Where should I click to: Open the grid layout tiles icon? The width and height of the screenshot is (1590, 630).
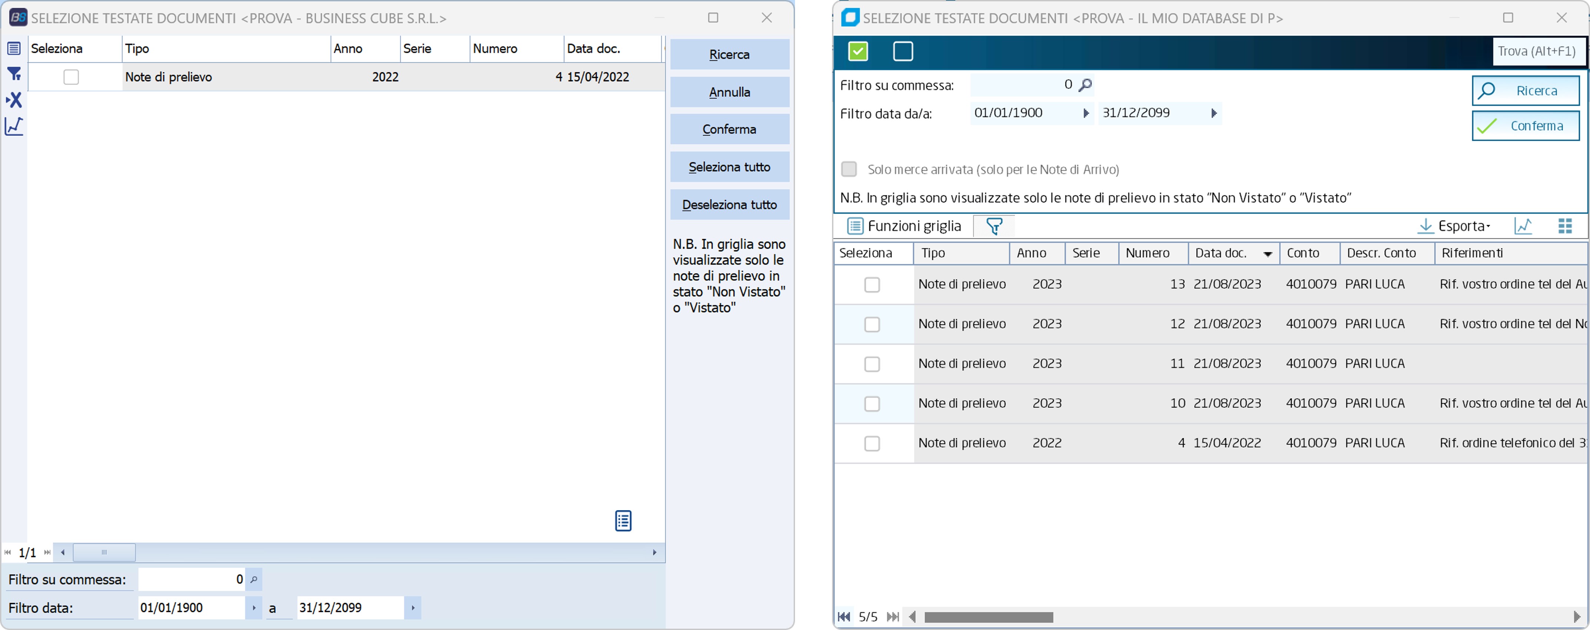tap(1565, 226)
